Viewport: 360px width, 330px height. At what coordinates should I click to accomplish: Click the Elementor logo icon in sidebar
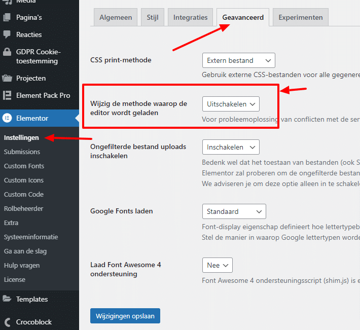[x=7, y=118]
